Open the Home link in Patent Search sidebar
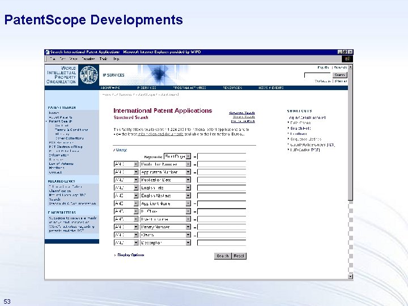 point(54,113)
